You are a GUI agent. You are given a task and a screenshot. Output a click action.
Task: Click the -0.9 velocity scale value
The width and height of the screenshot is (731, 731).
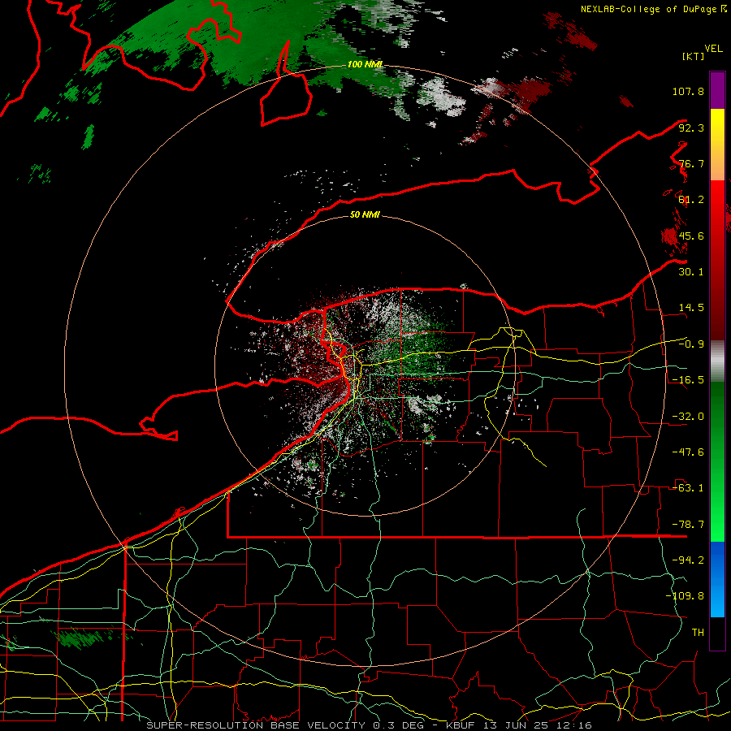coord(691,344)
